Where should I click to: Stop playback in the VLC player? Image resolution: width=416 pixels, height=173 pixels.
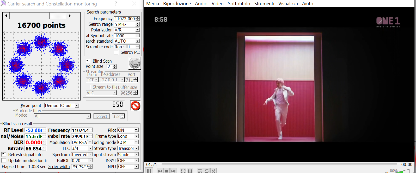coord(167,171)
